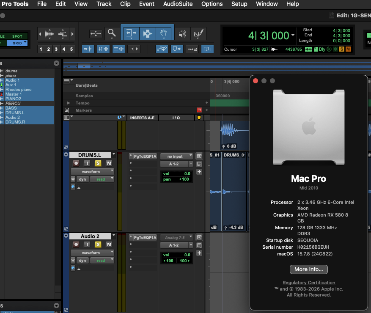This screenshot has width=371, height=313.
Task: Toggle Automation Follows Edit icon
Action: (x=162, y=49)
